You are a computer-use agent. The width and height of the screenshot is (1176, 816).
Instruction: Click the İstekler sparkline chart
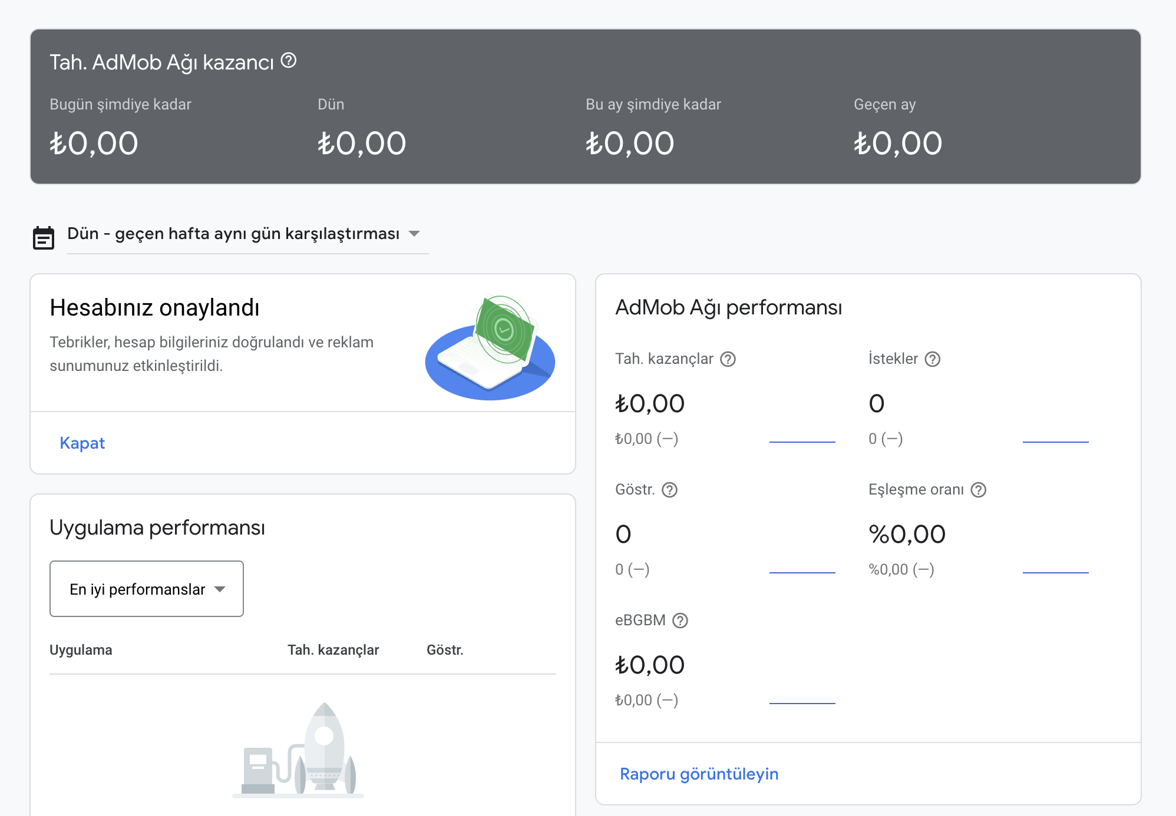tap(1056, 442)
